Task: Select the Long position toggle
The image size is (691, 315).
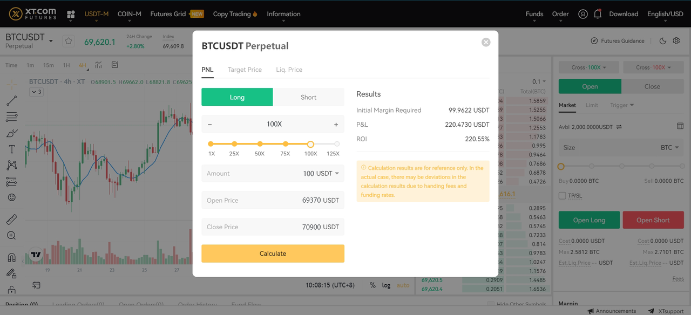Action: coord(237,97)
